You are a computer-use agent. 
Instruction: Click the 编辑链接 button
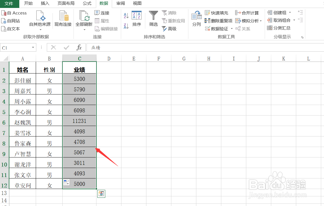click(x=107, y=29)
